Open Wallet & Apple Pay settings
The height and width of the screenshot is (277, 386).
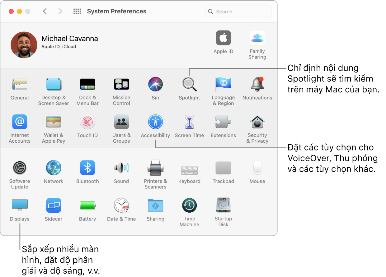tap(54, 122)
